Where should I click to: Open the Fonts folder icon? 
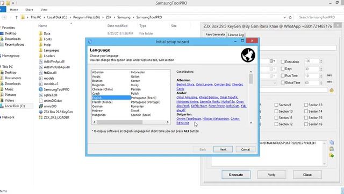click(x=40, y=39)
